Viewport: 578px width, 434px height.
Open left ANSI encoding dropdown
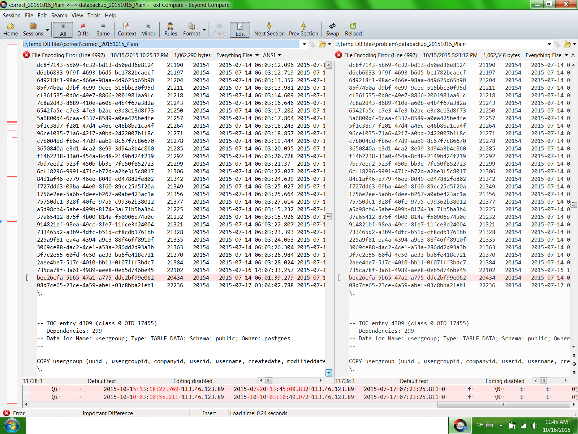click(x=272, y=55)
